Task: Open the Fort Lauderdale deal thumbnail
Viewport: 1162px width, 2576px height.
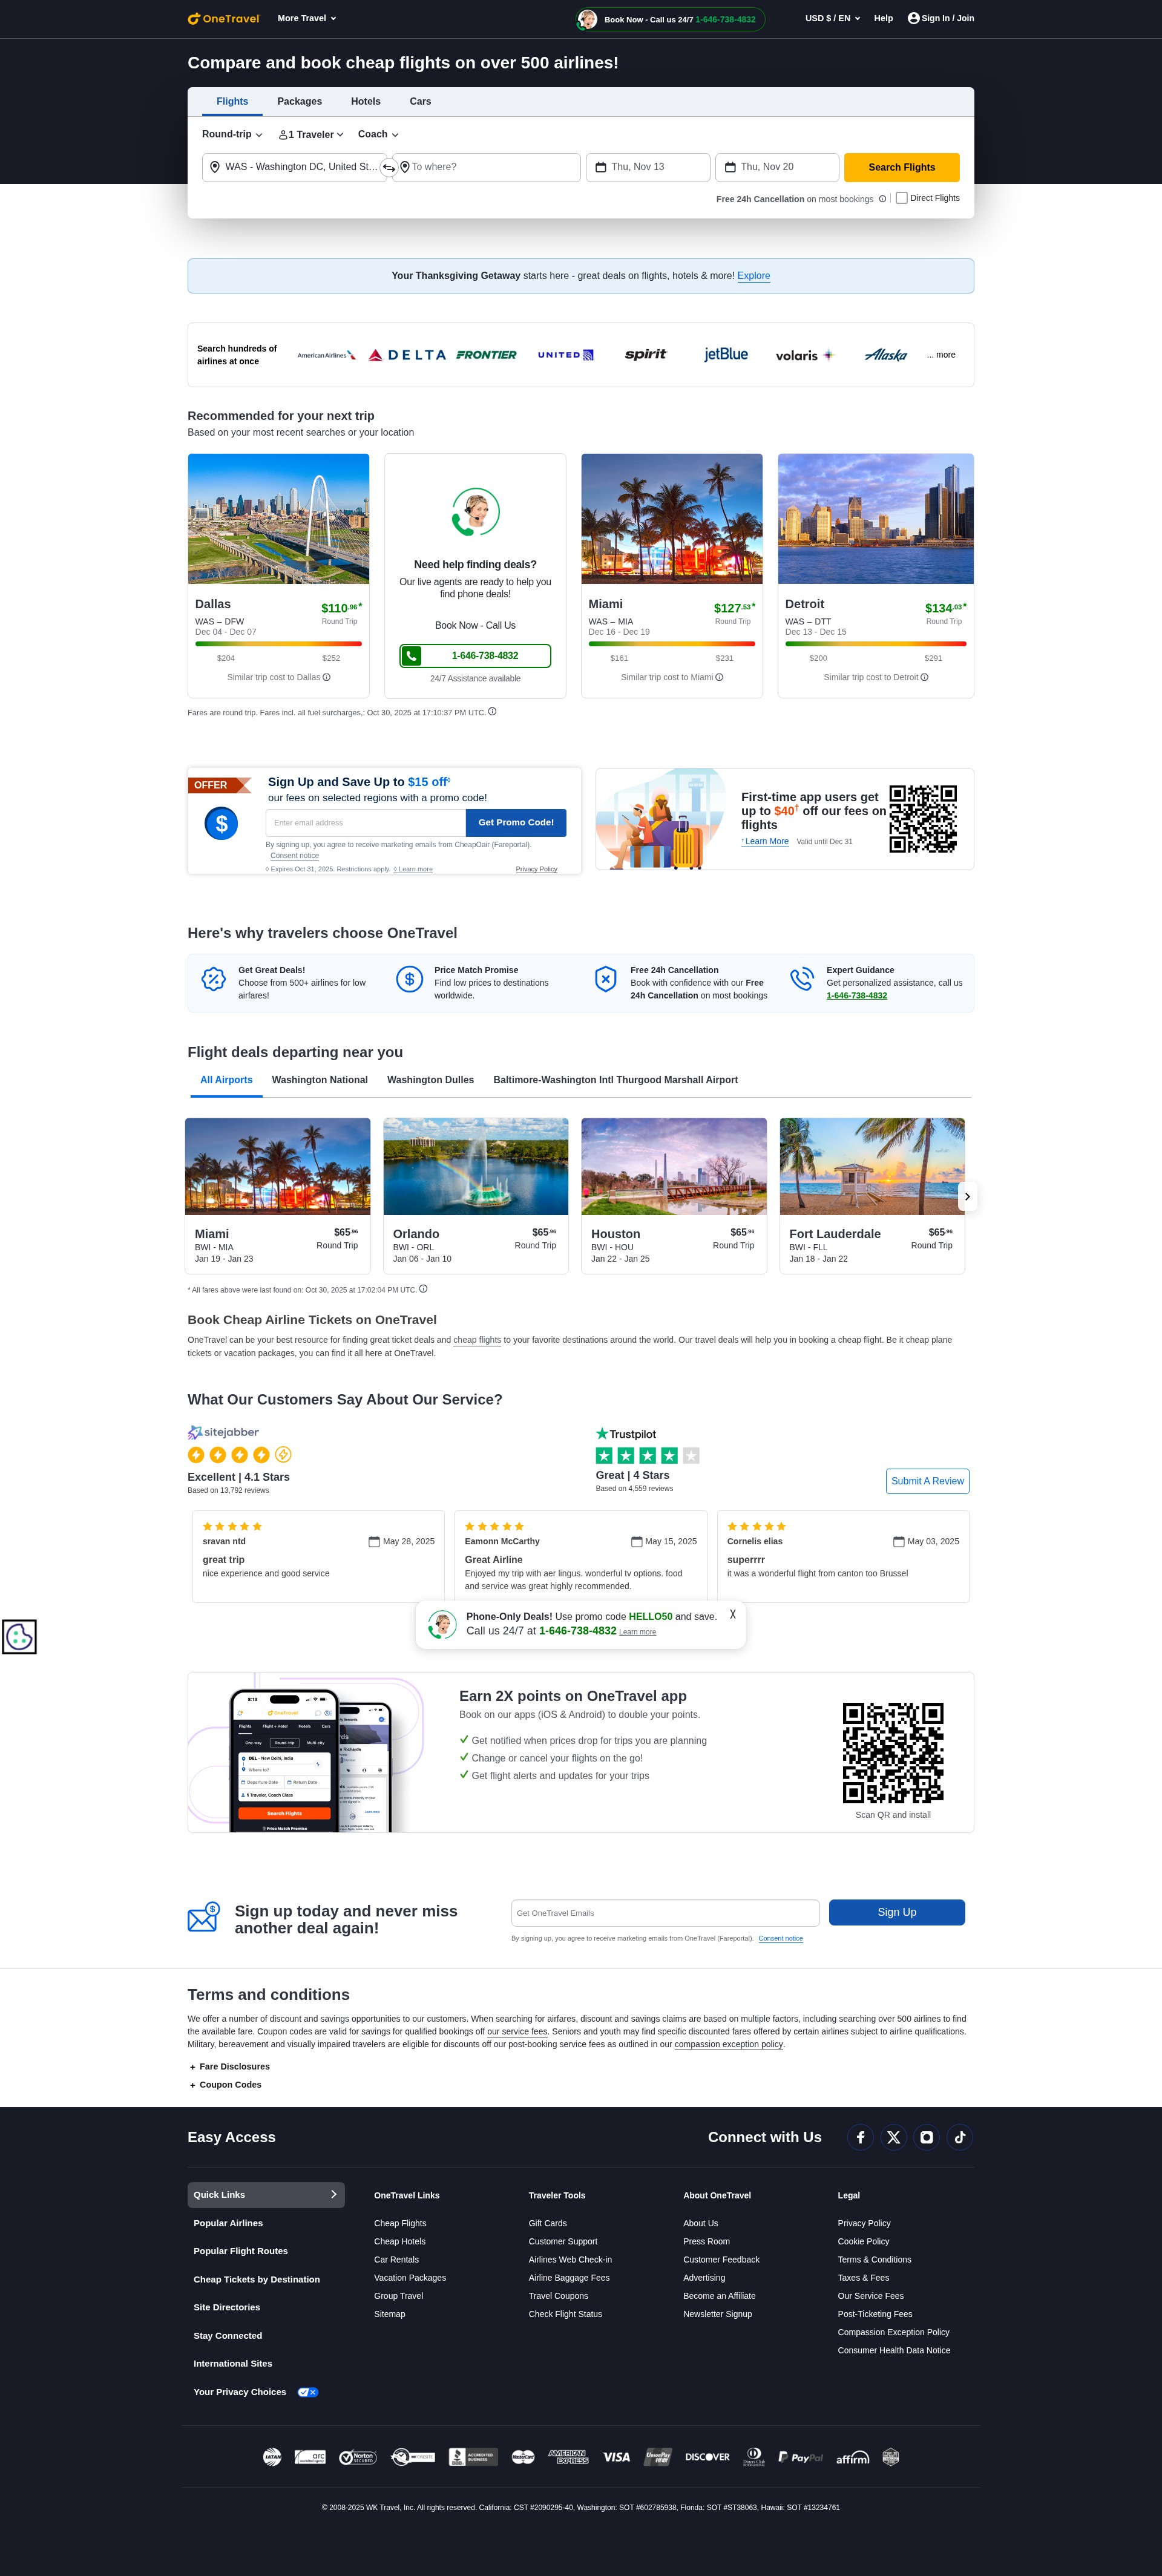Action: point(872,1167)
